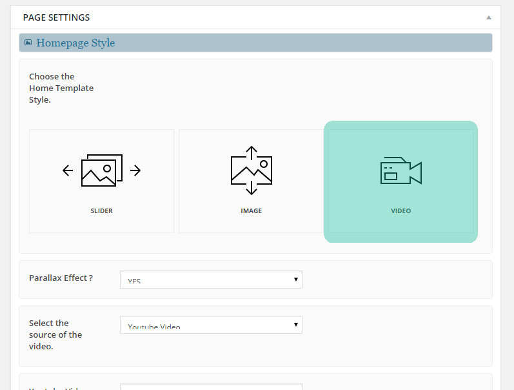
Task: Select the Slider template pictures icon
Action: click(101, 170)
